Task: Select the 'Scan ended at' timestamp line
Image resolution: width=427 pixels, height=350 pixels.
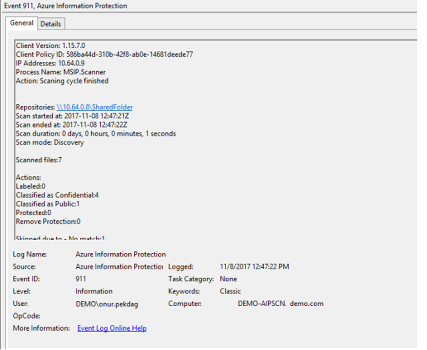Action: (72, 125)
